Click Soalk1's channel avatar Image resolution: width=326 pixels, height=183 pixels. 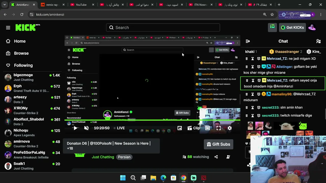point(8,166)
